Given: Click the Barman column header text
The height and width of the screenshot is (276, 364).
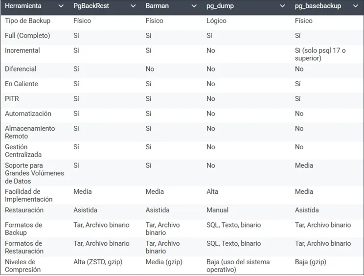Looking at the screenshot, I should (157, 6).
